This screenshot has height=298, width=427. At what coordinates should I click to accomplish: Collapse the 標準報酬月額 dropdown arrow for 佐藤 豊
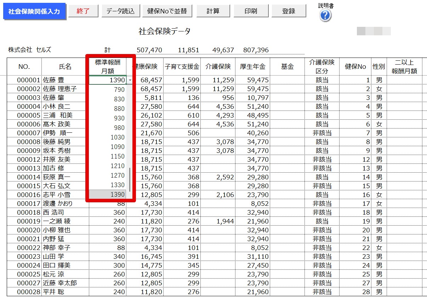pyautogui.click(x=130, y=80)
